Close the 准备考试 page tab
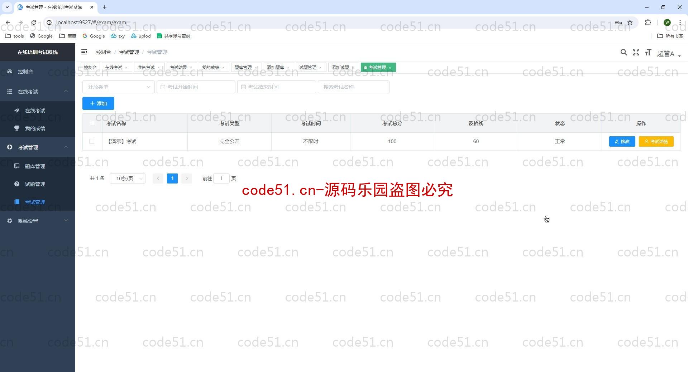This screenshot has width=688, height=372. point(159,68)
